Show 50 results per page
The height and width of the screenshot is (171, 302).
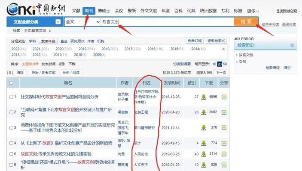[x=225, y=64]
